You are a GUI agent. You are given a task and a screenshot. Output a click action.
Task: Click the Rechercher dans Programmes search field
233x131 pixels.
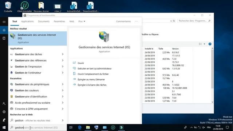194,21
